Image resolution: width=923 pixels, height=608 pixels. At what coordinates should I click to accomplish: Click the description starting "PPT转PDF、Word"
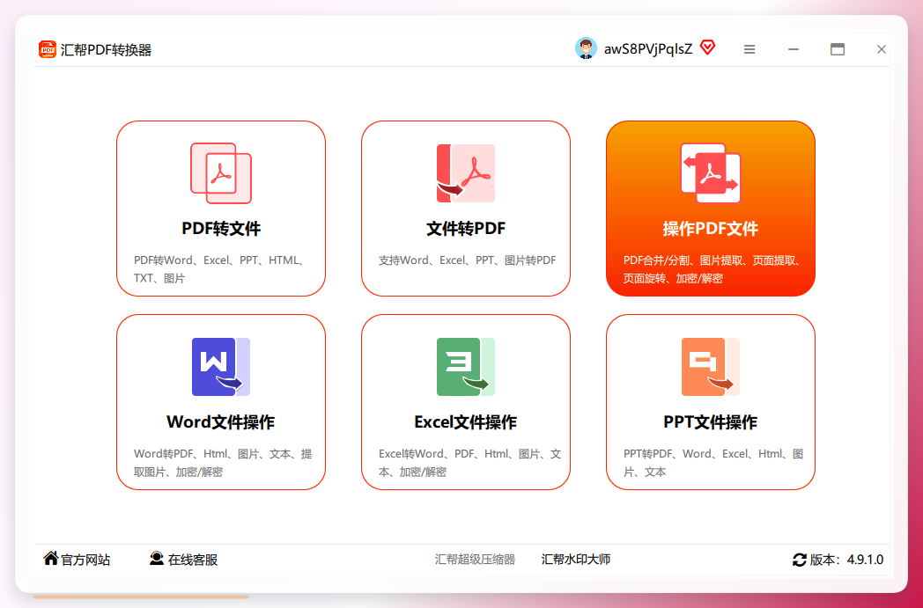coord(713,462)
